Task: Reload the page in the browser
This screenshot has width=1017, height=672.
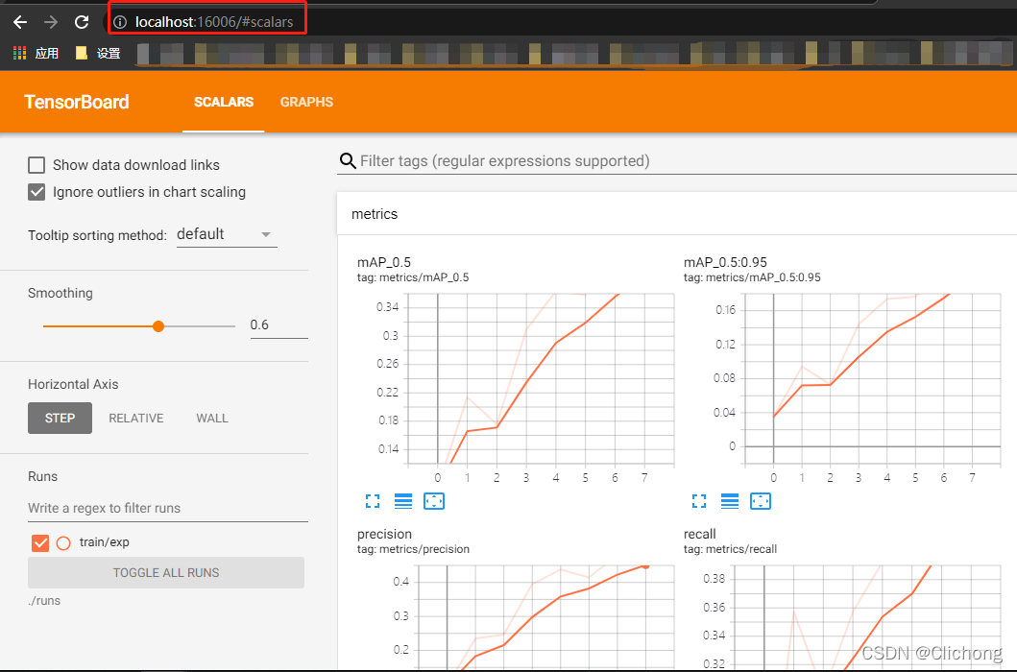Action: pos(82,21)
